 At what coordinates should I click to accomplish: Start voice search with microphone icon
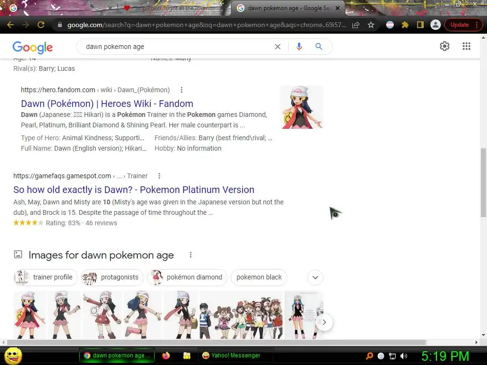click(x=299, y=47)
